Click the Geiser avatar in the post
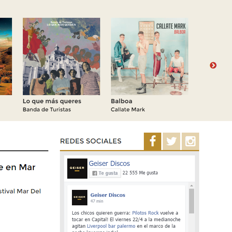232x232 pixels. (80, 198)
